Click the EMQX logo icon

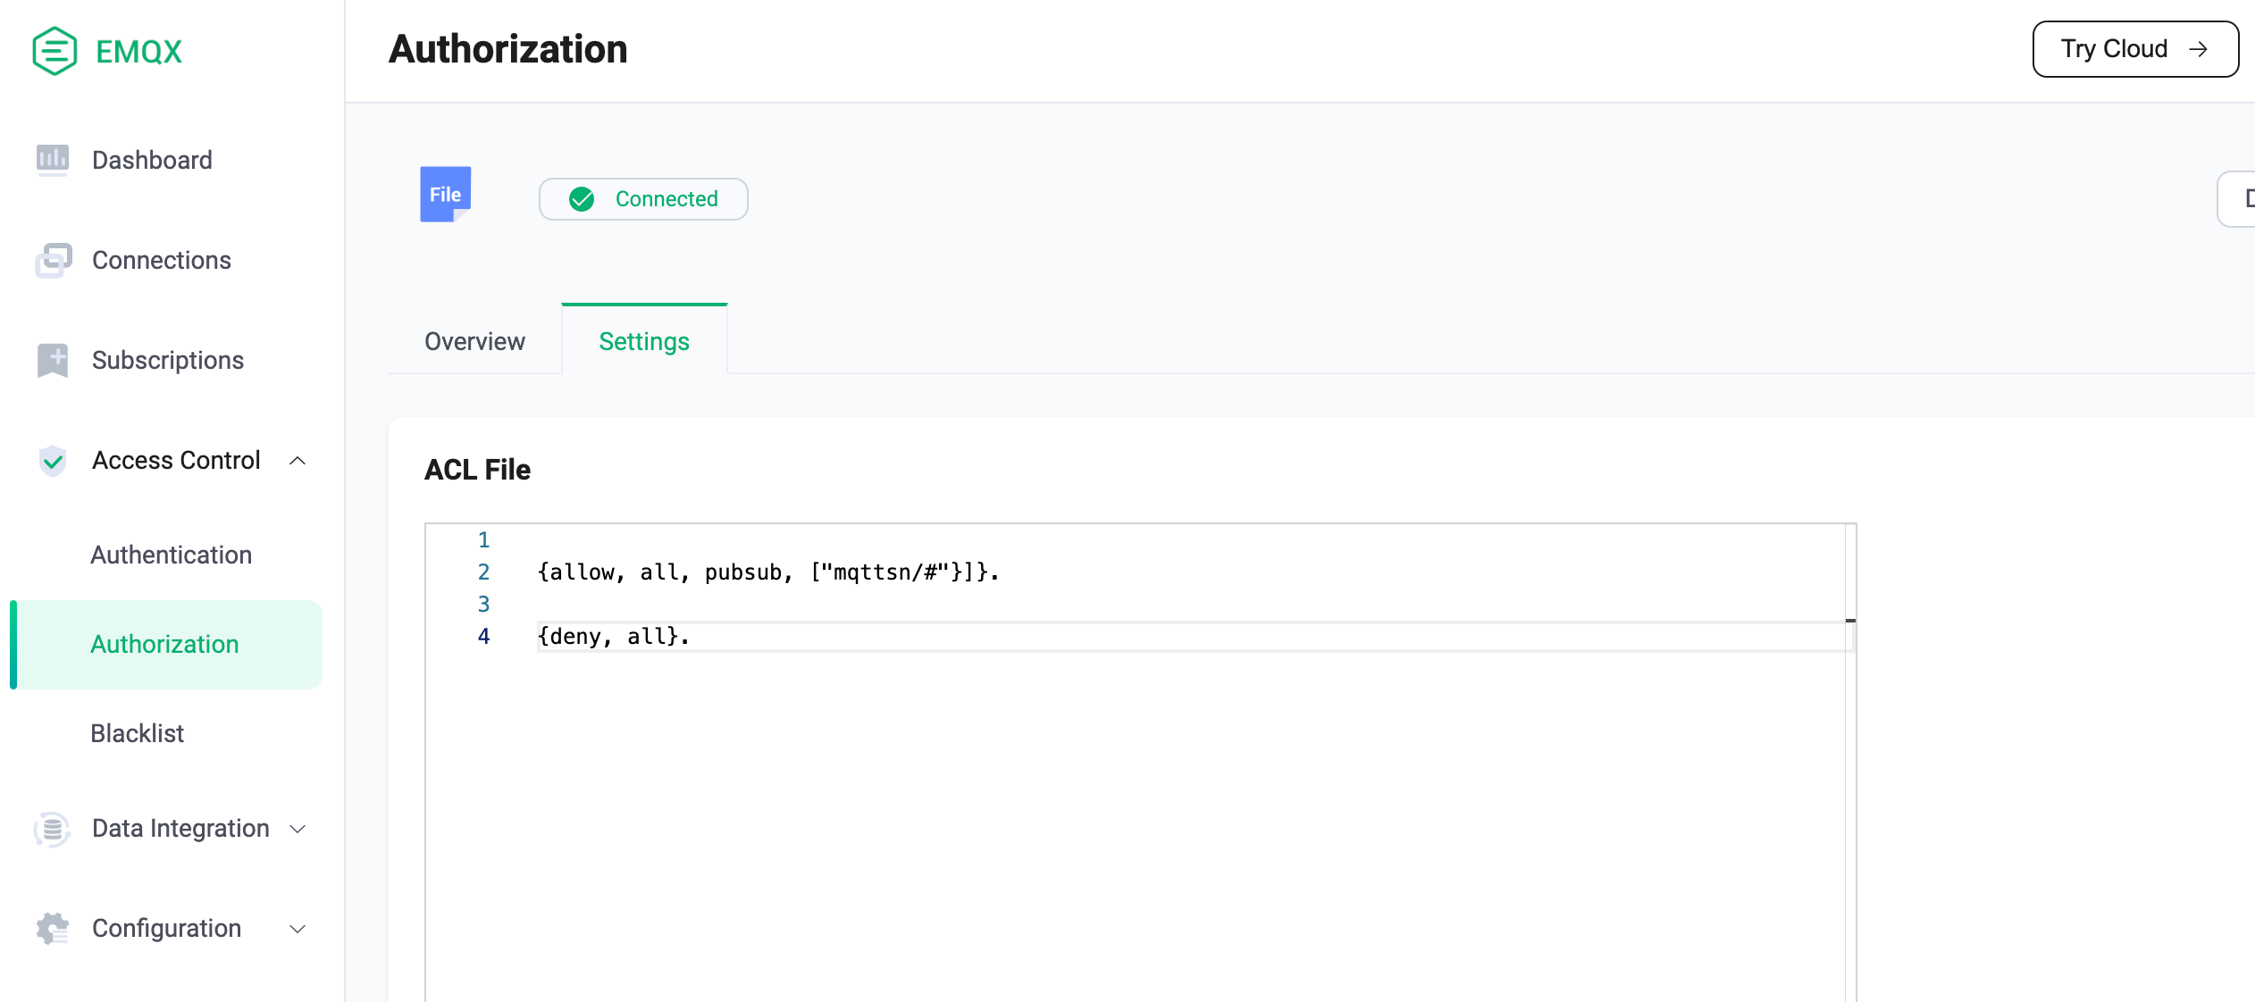click(54, 50)
